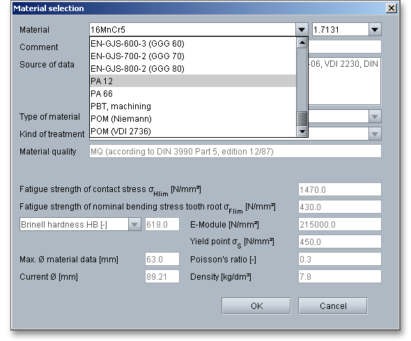Expand the Brinell hardness HB dropdown

134,225
